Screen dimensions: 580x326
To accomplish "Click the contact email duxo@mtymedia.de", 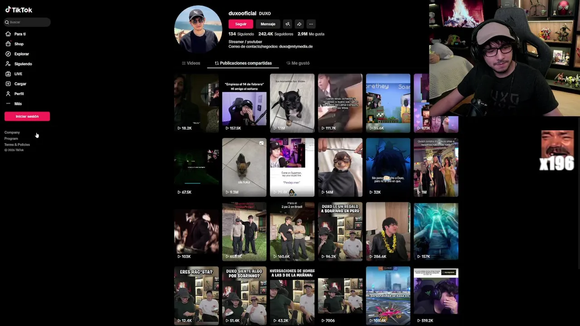I will pyautogui.click(x=295, y=47).
